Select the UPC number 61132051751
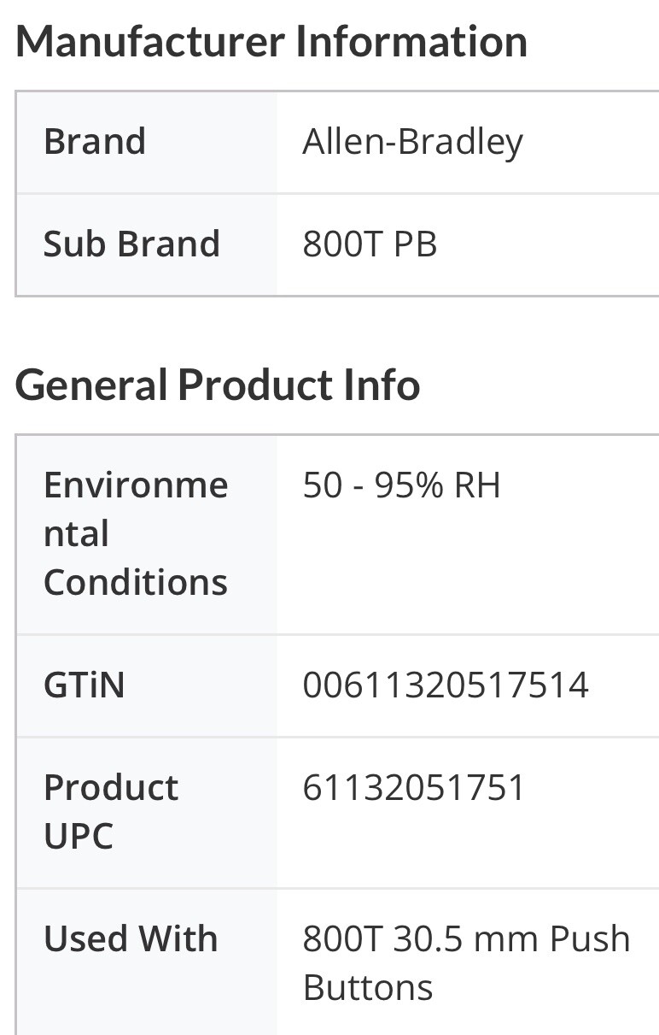Image resolution: width=659 pixels, height=1035 pixels. pos(414,787)
